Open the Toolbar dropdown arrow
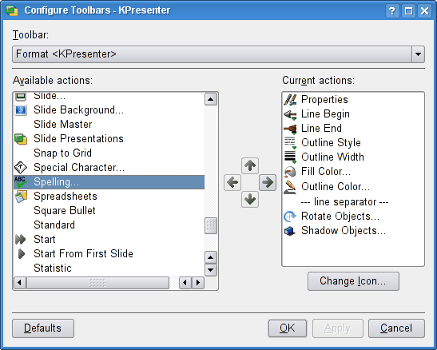The height and width of the screenshot is (350, 437). tap(418, 54)
